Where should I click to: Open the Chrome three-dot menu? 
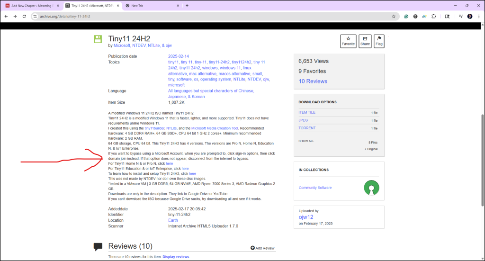pyautogui.click(x=479, y=17)
